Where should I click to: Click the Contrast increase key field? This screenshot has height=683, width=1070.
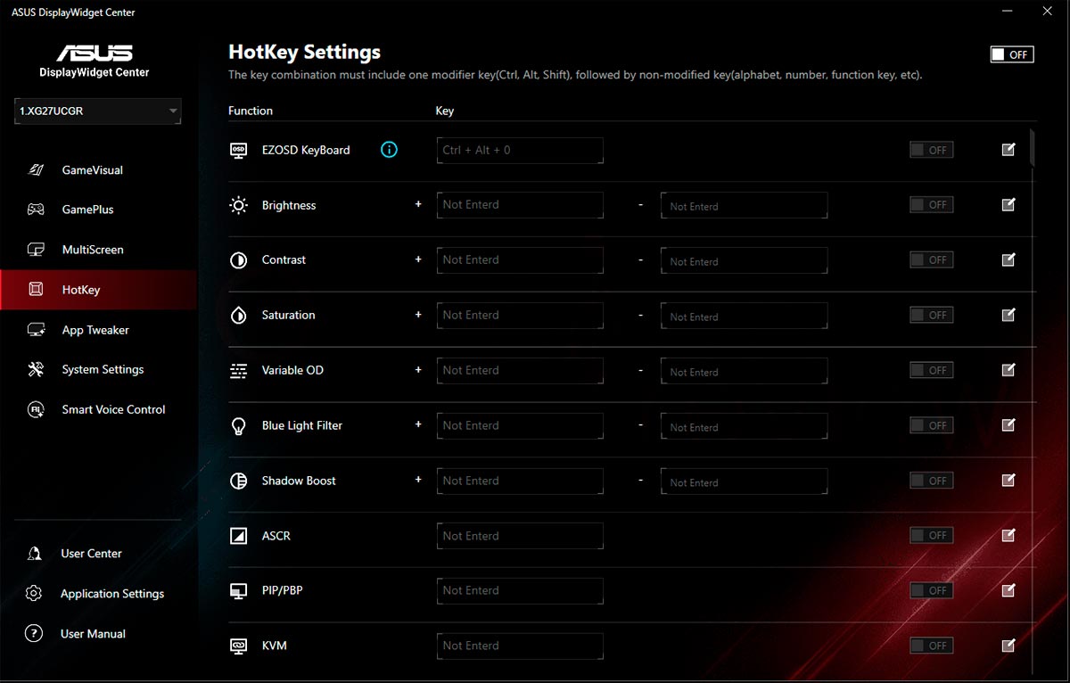pyautogui.click(x=520, y=260)
